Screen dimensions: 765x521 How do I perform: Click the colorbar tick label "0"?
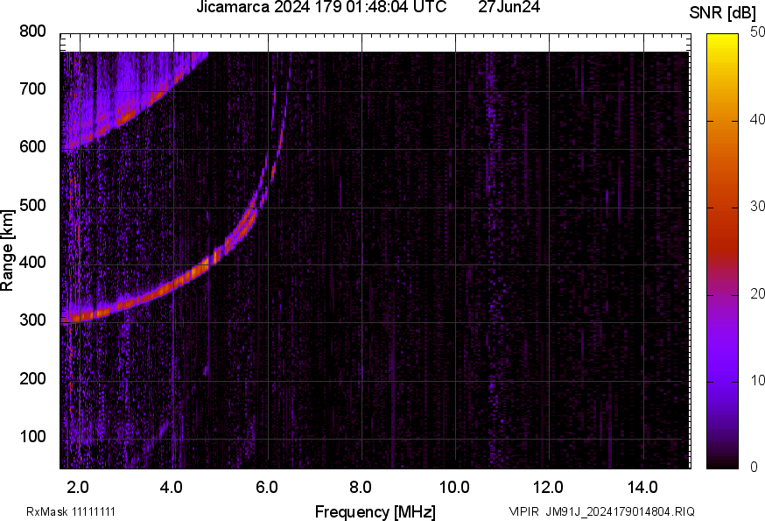754,468
